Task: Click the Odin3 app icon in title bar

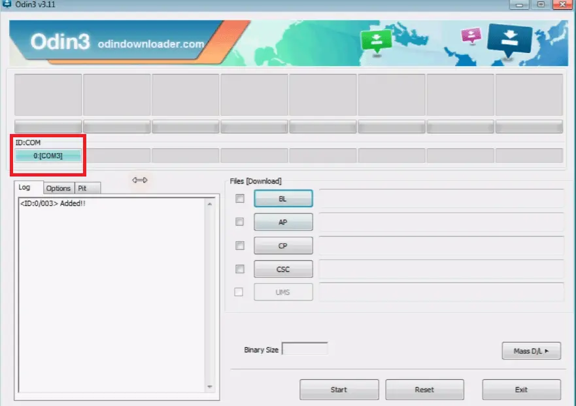Action: [7, 5]
